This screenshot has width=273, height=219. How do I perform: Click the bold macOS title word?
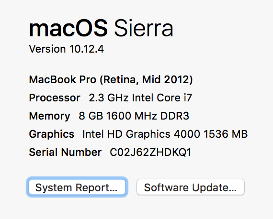pos(68,28)
